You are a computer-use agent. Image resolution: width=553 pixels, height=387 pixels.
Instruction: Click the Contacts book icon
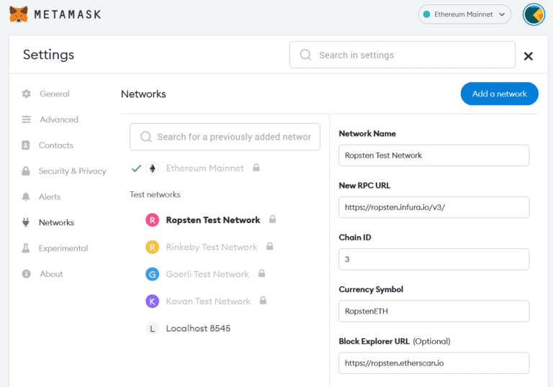(26, 145)
